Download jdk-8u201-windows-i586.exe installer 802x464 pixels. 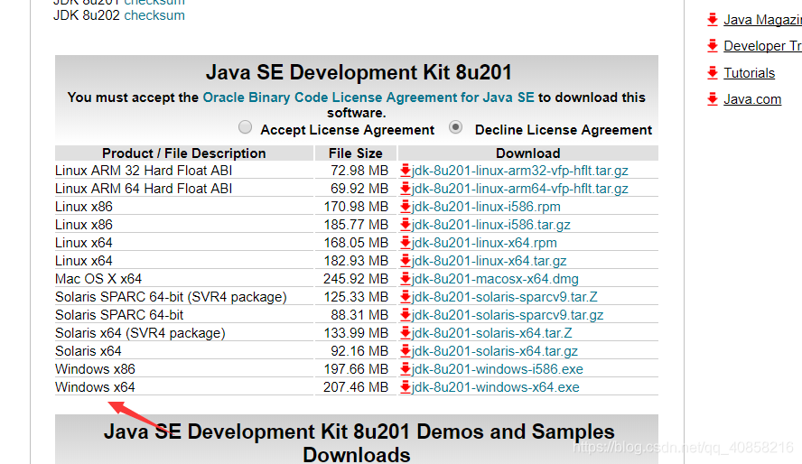[x=497, y=369]
